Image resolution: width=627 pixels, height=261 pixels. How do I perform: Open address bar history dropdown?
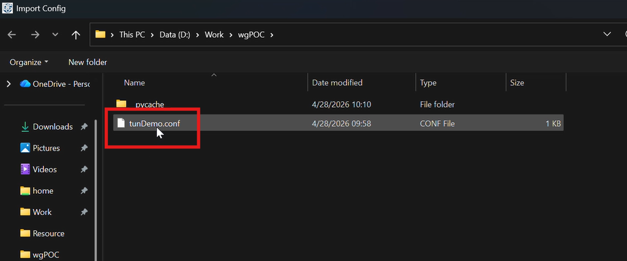click(607, 34)
